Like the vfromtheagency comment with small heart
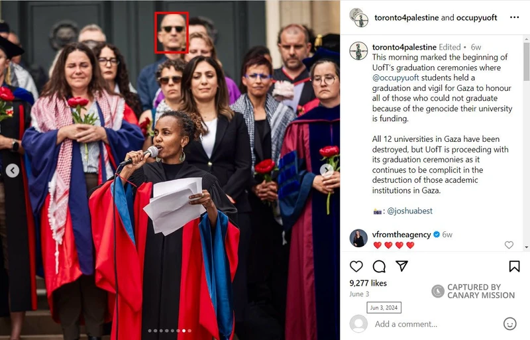 click(x=509, y=245)
